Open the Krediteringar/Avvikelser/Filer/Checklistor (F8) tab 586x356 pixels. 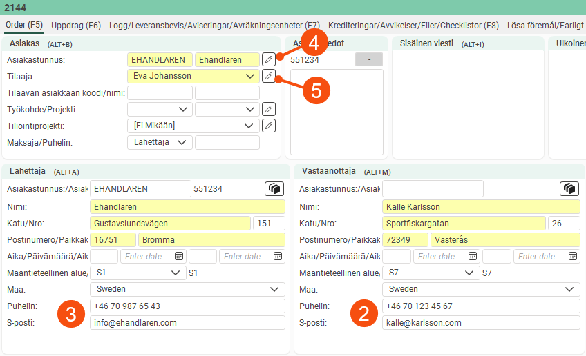click(x=413, y=26)
